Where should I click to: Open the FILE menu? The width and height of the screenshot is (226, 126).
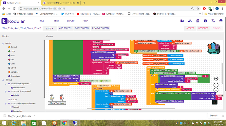[x=42, y=21]
